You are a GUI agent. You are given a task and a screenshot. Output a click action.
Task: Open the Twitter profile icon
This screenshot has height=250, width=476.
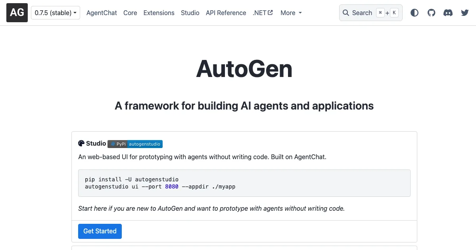pyautogui.click(x=464, y=13)
